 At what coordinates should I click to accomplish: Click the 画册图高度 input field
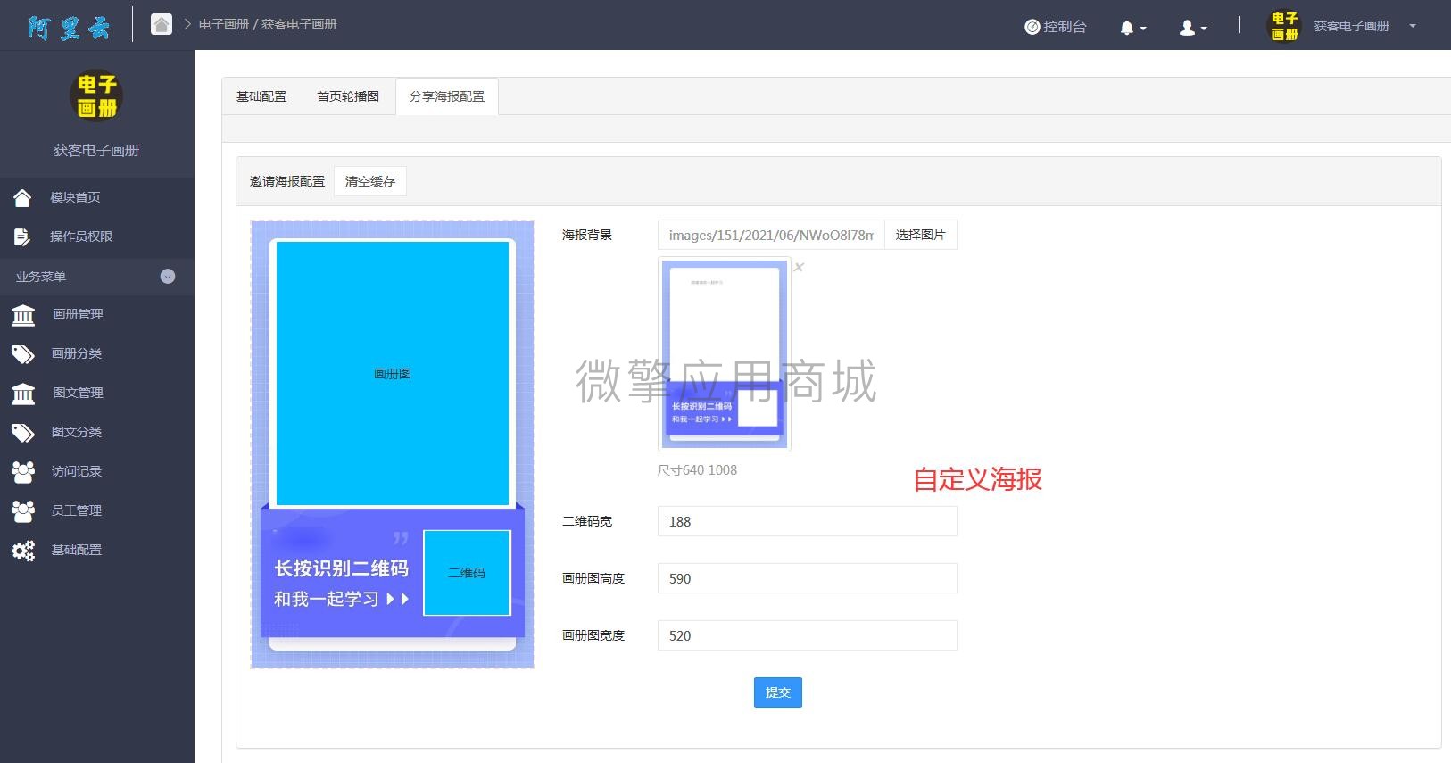(807, 578)
